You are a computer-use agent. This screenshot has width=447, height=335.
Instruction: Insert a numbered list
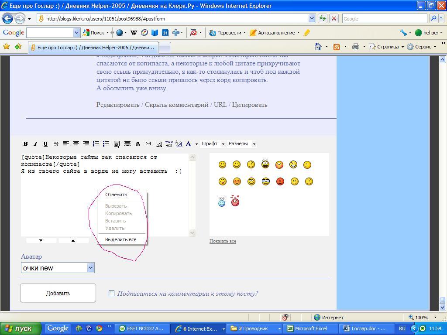pyautogui.click(x=96, y=144)
